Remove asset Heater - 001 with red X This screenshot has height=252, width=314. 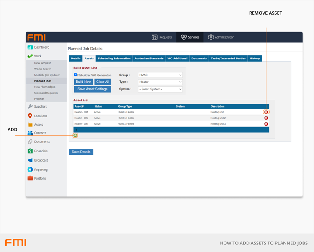(266, 112)
